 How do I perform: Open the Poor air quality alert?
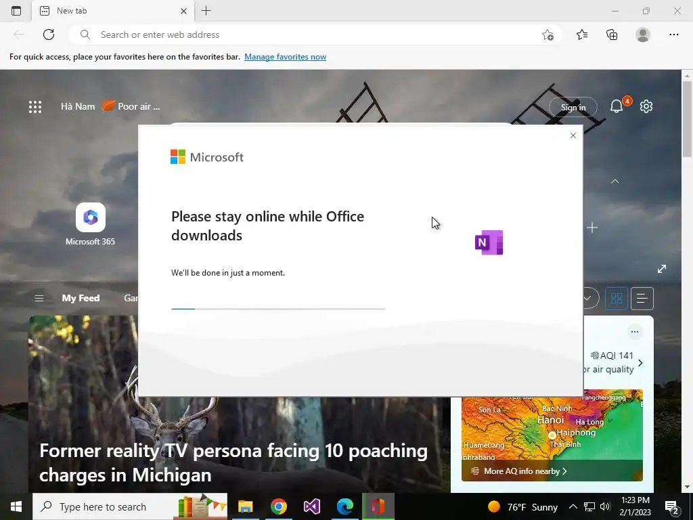tap(131, 106)
